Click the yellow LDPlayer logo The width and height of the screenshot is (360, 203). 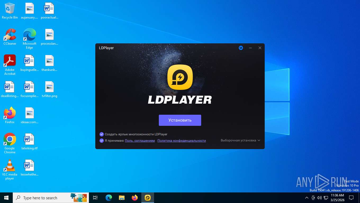180,77
